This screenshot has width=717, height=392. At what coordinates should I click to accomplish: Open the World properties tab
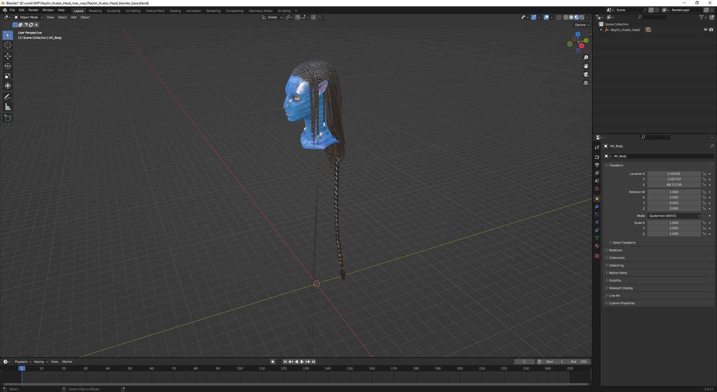[597, 189]
